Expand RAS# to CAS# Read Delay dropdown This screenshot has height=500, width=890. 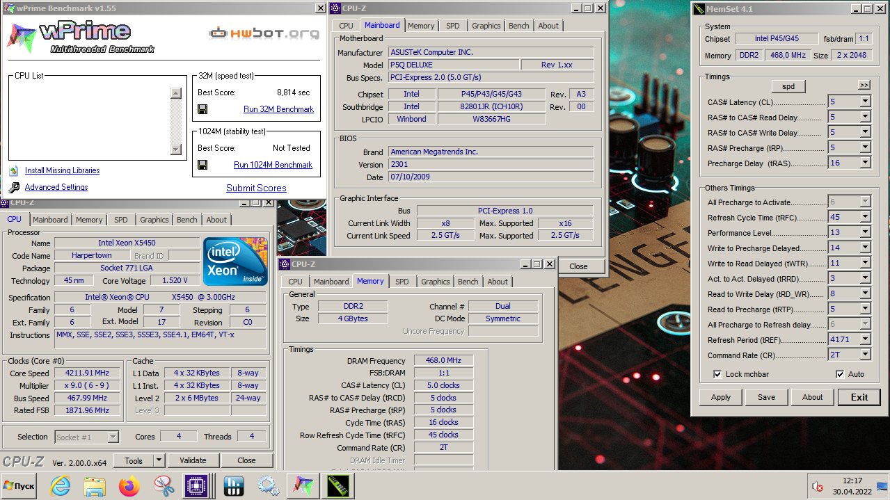coord(865,117)
